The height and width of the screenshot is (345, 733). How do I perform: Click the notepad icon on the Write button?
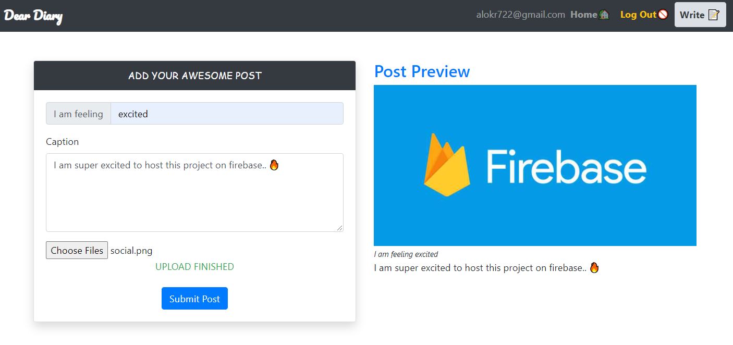[714, 15]
